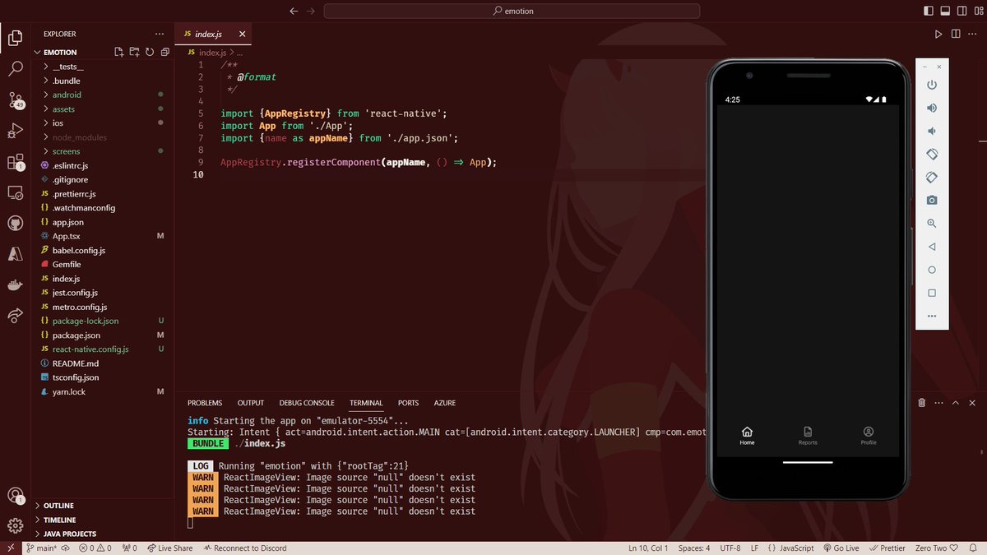
Task: Open the Azure view in activity bar
Action: click(x=15, y=255)
